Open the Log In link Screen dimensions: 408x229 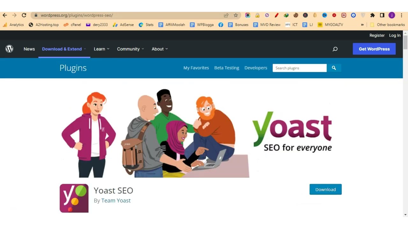pos(395,35)
